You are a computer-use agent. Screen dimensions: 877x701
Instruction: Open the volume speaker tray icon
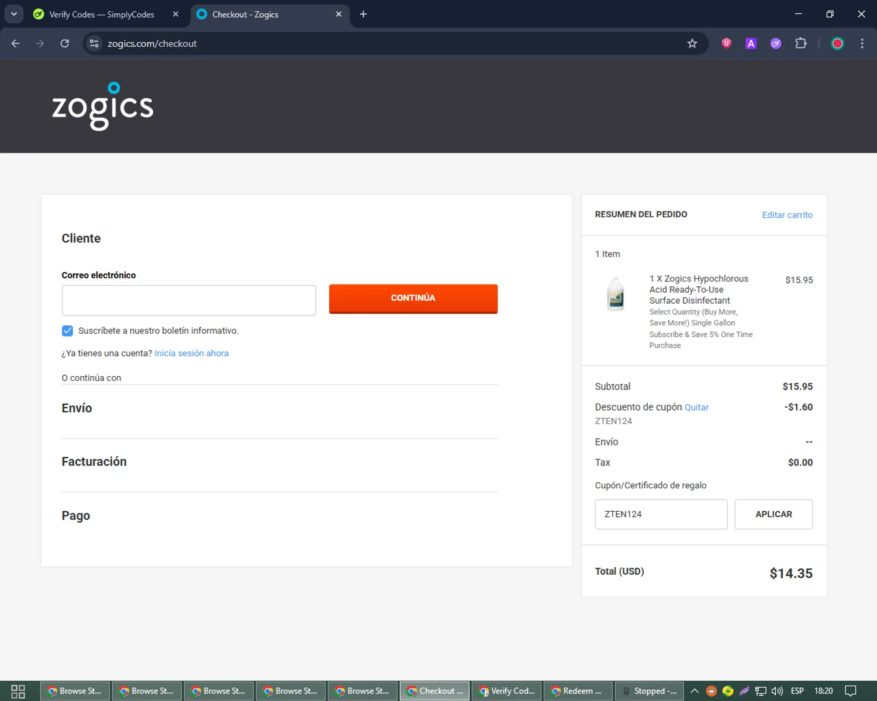777,691
